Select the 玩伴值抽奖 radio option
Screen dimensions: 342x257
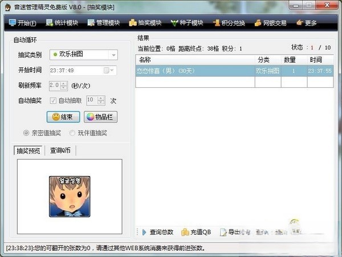click(72, 133)
